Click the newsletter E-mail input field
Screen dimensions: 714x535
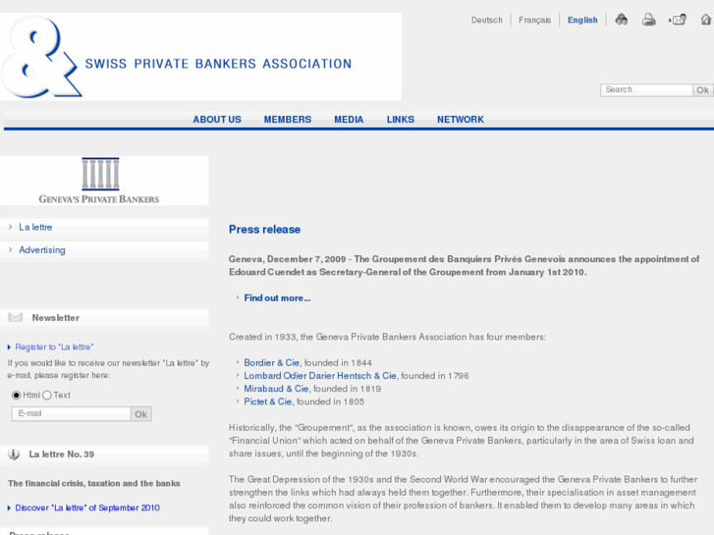point(71,413)
